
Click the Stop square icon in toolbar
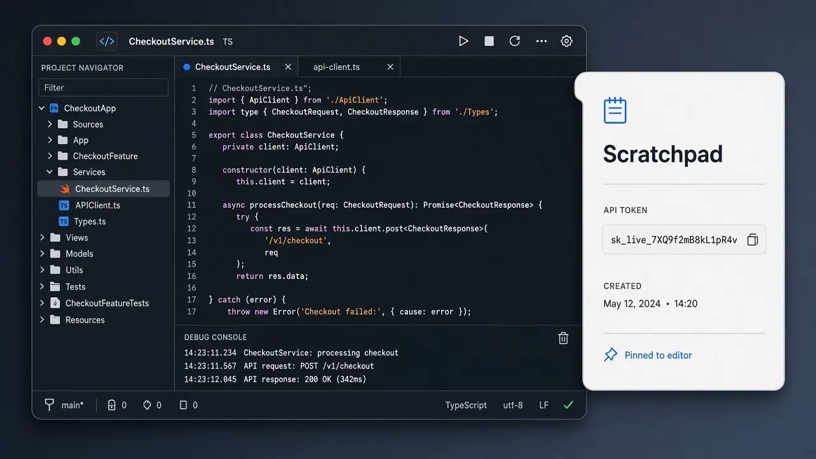click(x=489, y=41)
